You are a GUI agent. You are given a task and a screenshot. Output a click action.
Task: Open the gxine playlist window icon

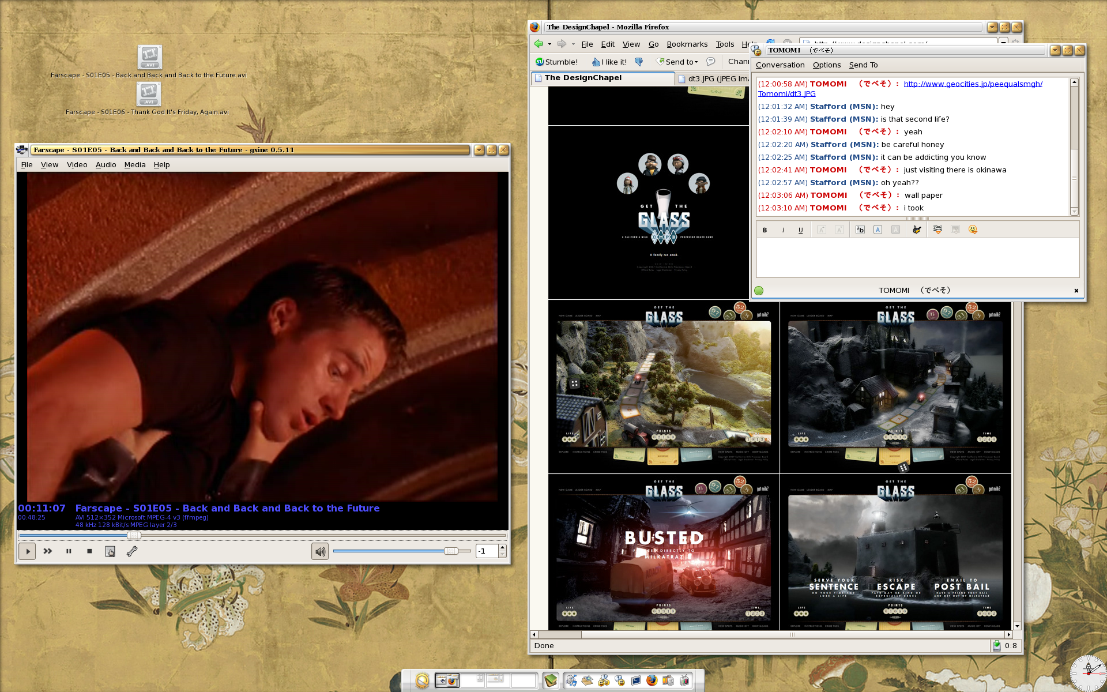[x=110, y=551]
